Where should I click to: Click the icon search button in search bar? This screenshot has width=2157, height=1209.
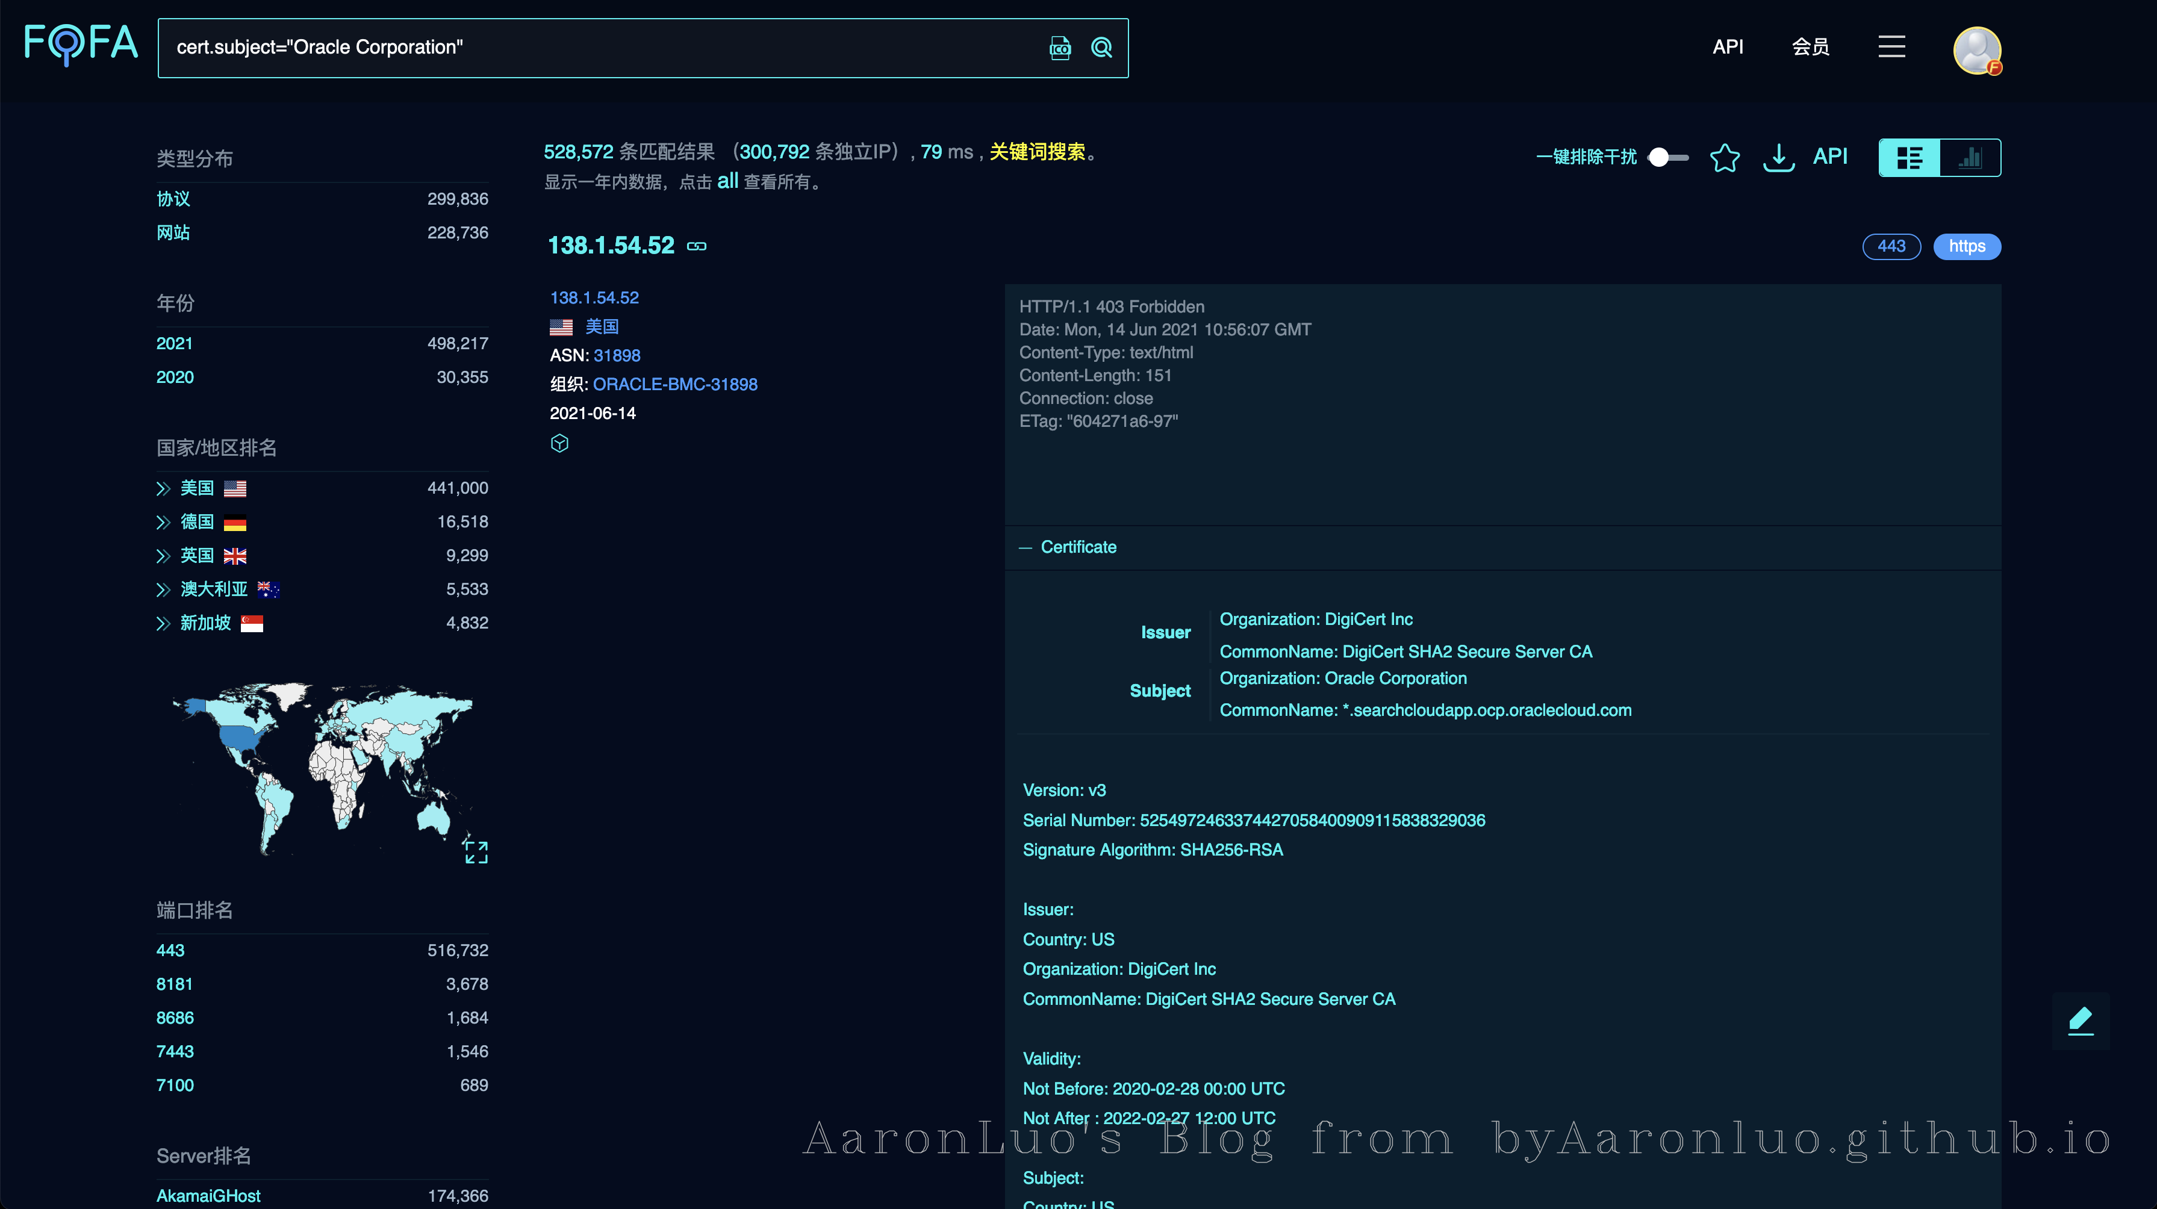[1060, 48]
